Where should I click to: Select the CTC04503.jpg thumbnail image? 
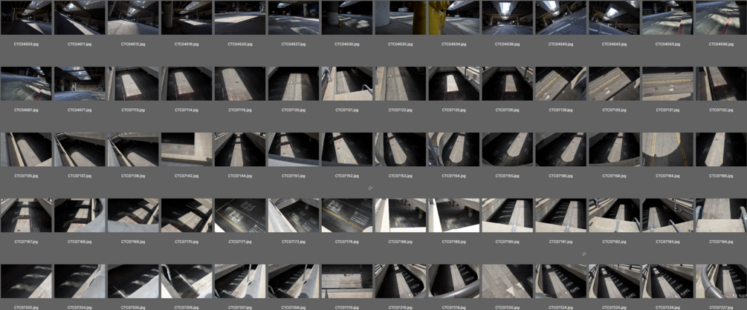[26, 18]
